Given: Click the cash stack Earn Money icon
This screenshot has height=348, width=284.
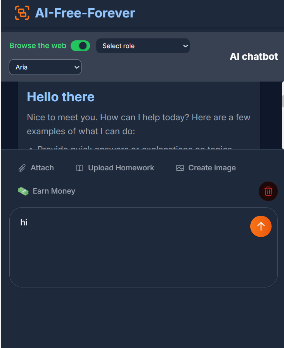Looking at the screenshot, I should click(x=23, y=191).
